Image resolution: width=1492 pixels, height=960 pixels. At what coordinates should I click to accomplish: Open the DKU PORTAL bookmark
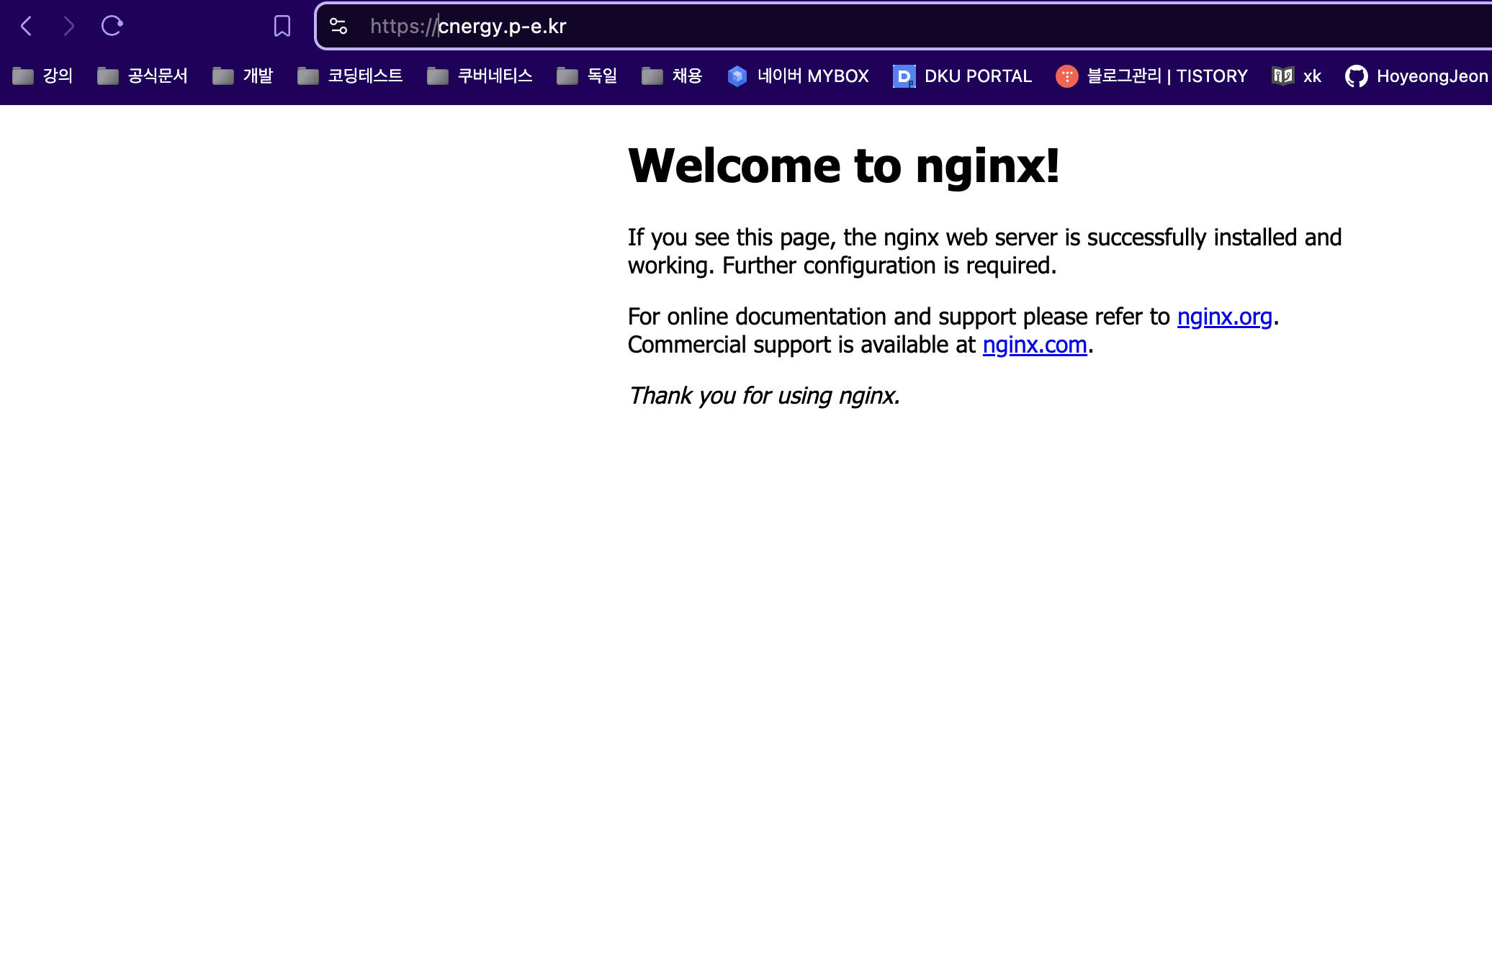962,76
